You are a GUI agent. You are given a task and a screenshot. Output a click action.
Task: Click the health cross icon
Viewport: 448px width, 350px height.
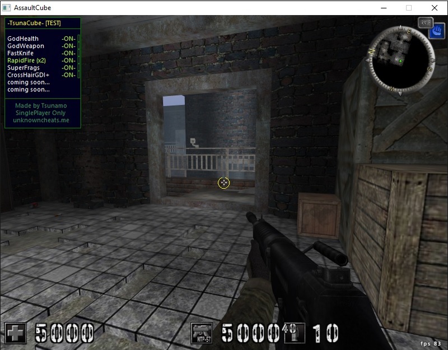(x=16, y=333)
